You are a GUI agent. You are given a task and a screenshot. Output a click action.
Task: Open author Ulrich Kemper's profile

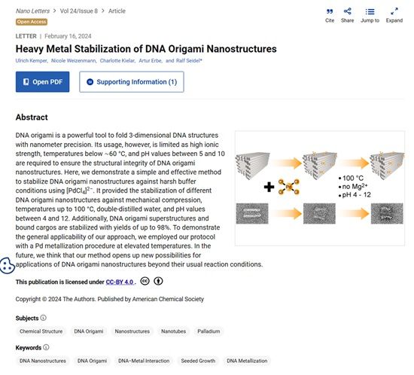click(x=32, y=61)
